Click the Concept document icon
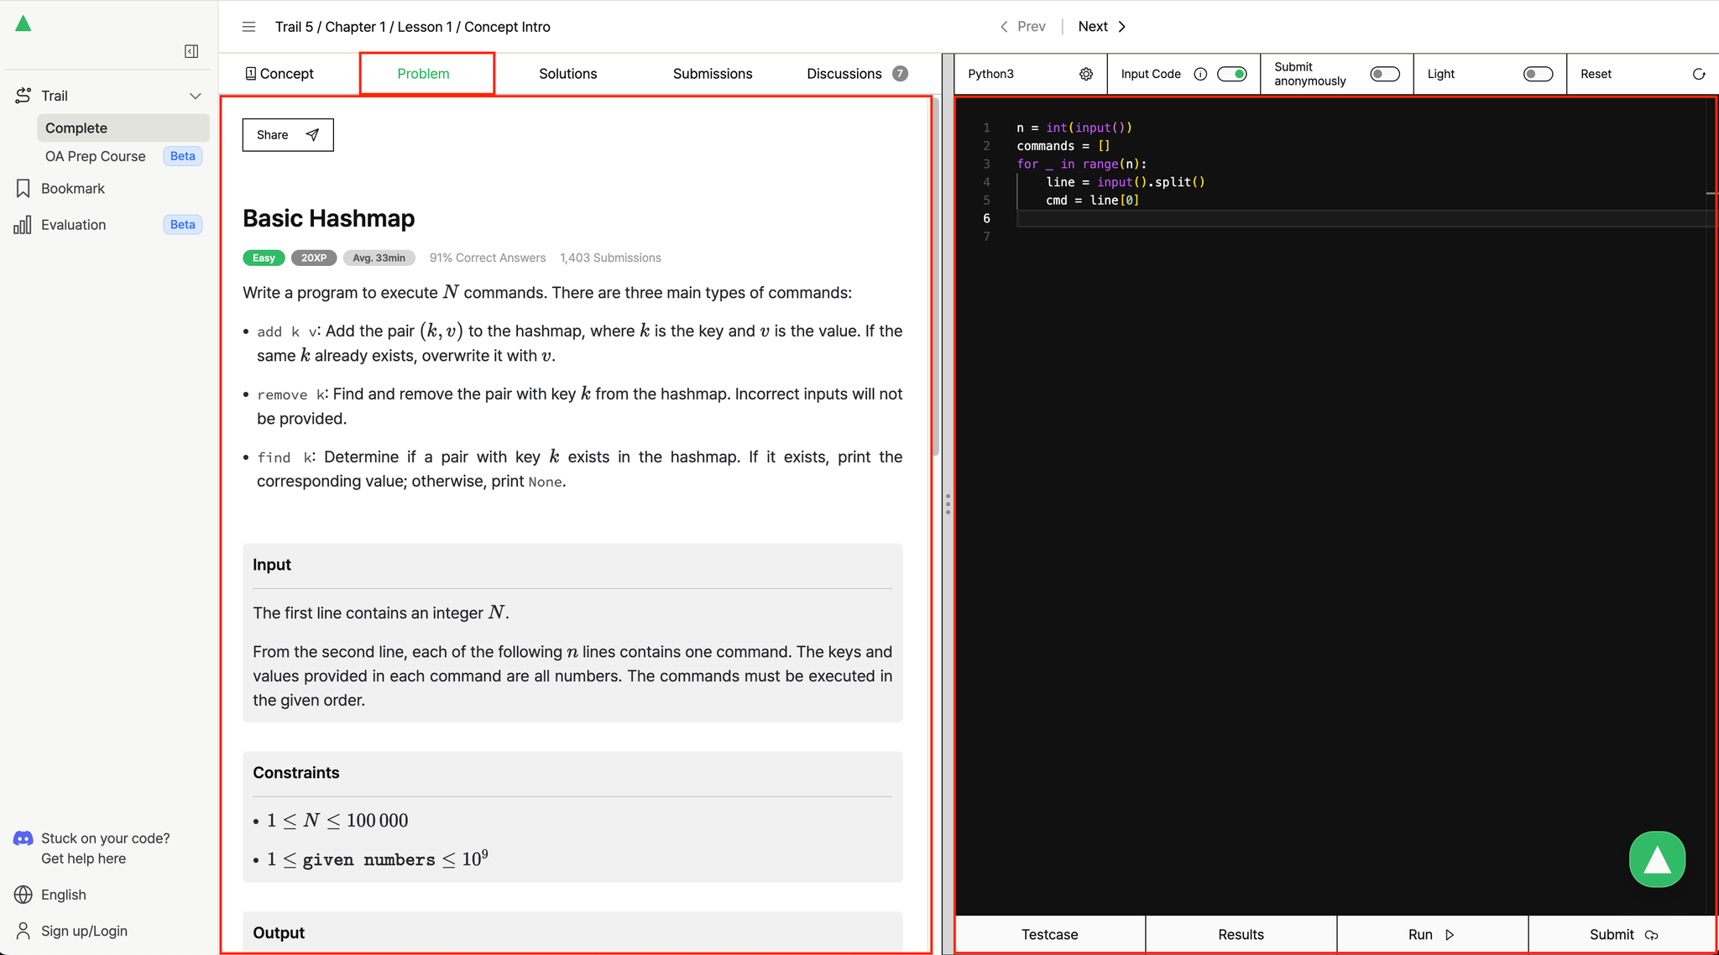This screenshot has height=955, width=1719. coord(250,74)
